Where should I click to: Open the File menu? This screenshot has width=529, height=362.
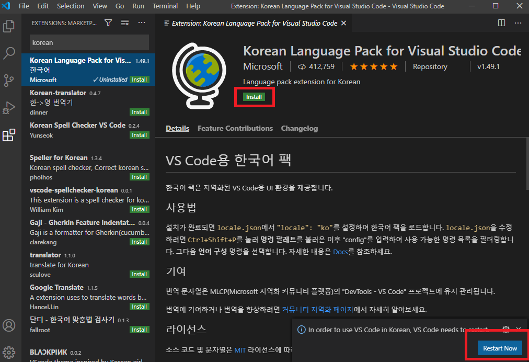[x=24, y=6]
